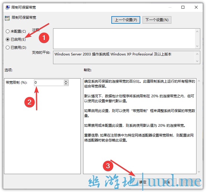This screenshot has height=192, width=206.
Task: Click supported platform box scroll up arrow
Action: [197, 54]
